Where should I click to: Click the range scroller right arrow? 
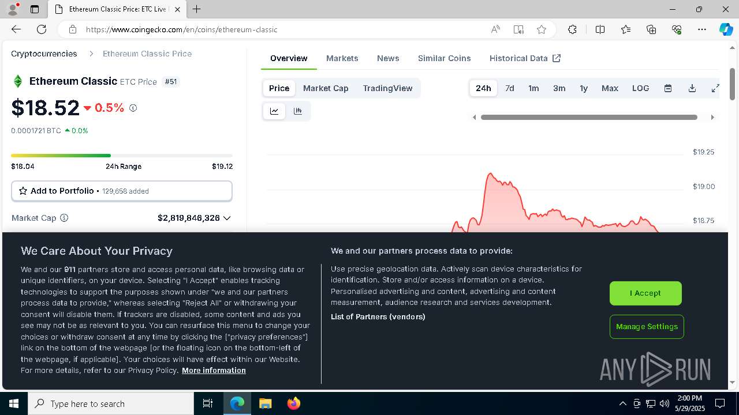[712, 118]
